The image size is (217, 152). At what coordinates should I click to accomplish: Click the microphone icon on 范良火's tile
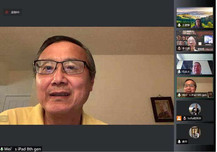pyautogui.click(x=179, y=72)
